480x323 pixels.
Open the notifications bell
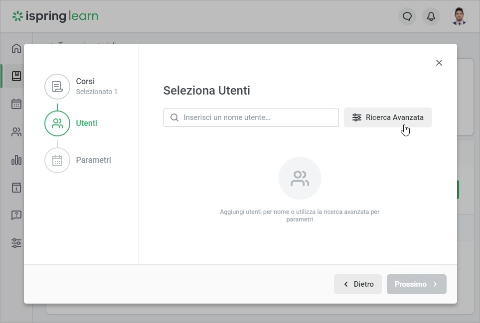click(x=431, y=16)
